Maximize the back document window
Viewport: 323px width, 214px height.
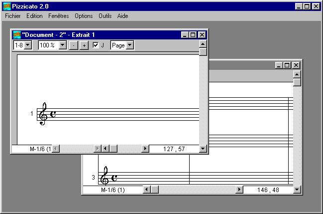click(287, 65)
